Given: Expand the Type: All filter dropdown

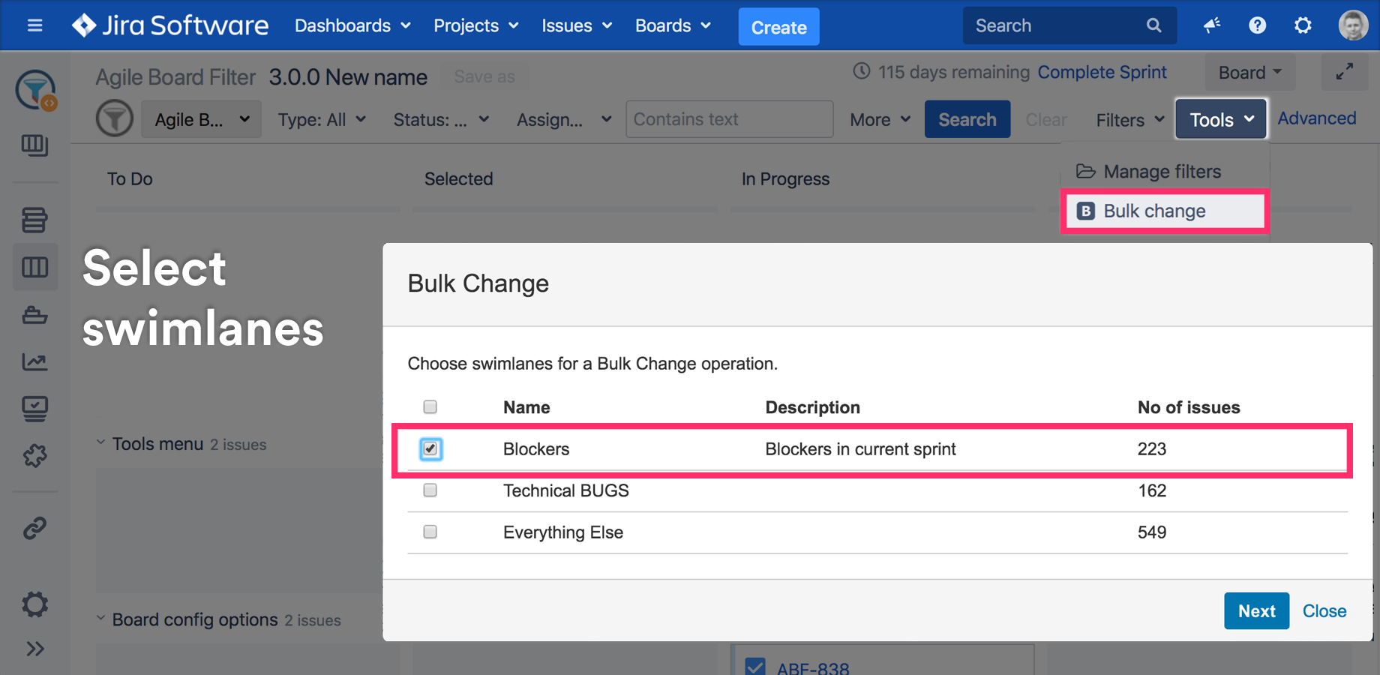Looking at the screenshot, I should point(322,120).
